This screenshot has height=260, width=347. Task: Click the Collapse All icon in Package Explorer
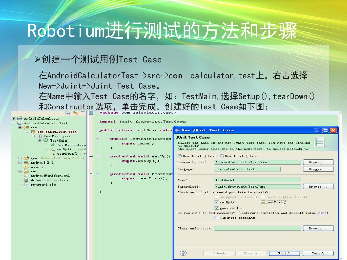68,113
